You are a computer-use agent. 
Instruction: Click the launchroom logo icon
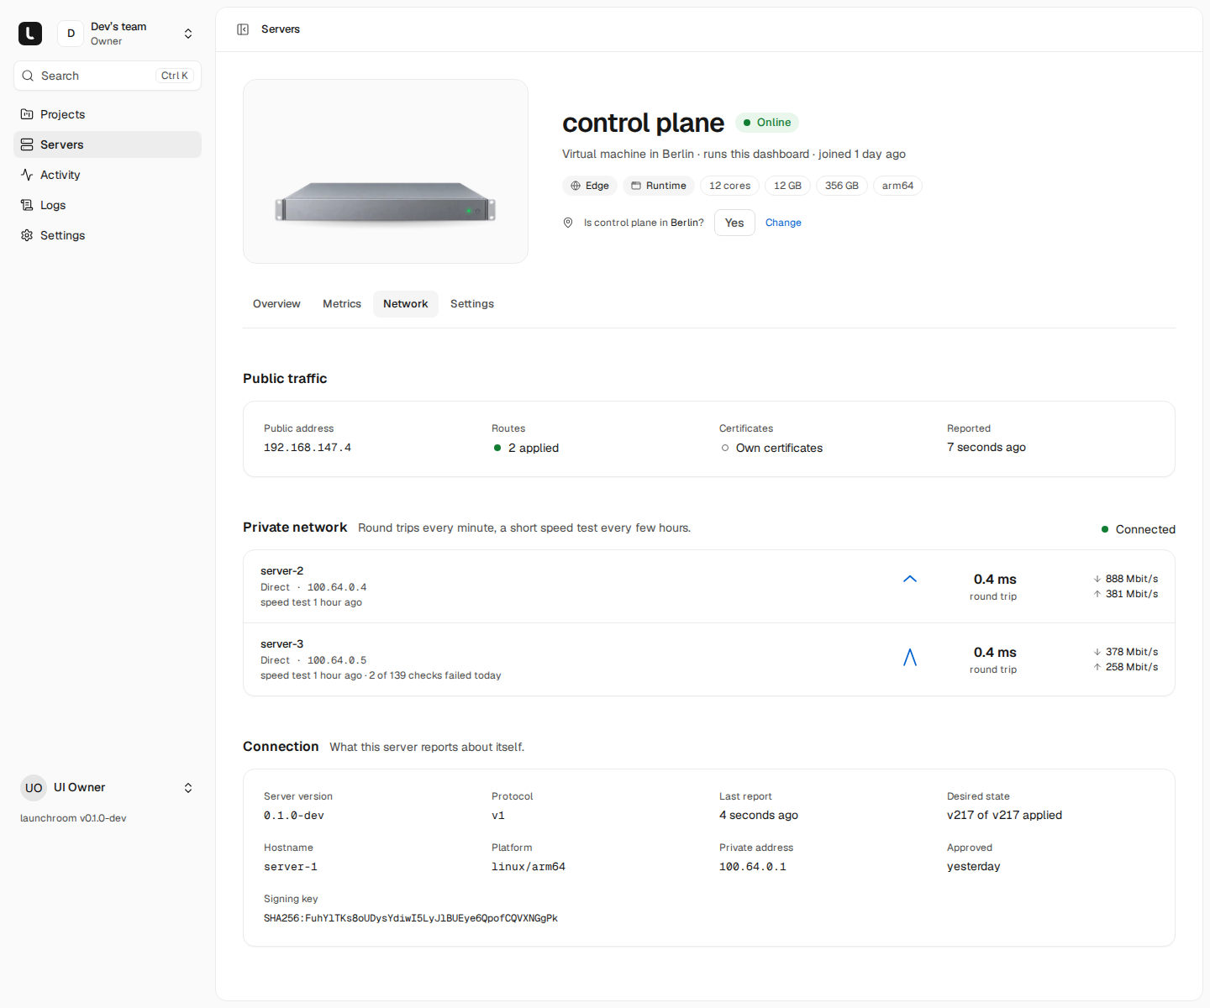[30, 34]
